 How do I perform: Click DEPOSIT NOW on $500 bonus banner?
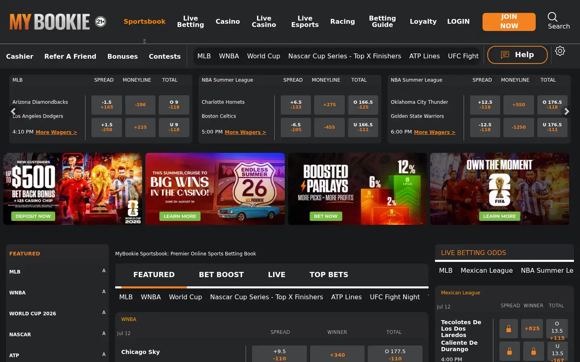pyautogui.click(x=33, y=216)
